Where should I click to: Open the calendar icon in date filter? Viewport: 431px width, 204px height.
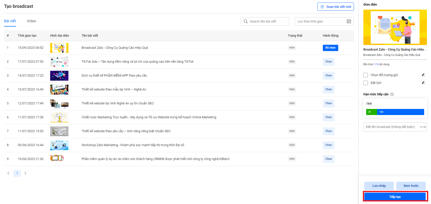pyautogui.click(x=349, y=21)
